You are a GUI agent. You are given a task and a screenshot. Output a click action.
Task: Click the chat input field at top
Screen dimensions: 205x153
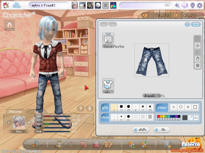[146, 5]
